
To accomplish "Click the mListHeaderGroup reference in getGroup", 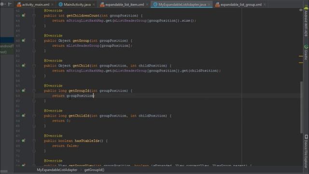I will pyautogui.click(x=83, y=45).
